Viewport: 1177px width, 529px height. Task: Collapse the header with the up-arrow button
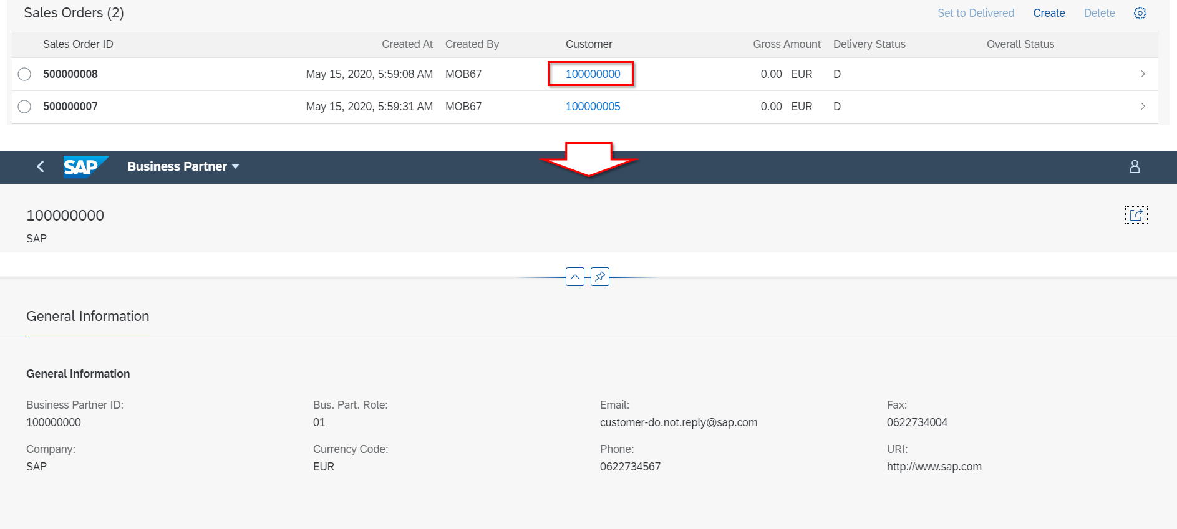click(575, 277)
